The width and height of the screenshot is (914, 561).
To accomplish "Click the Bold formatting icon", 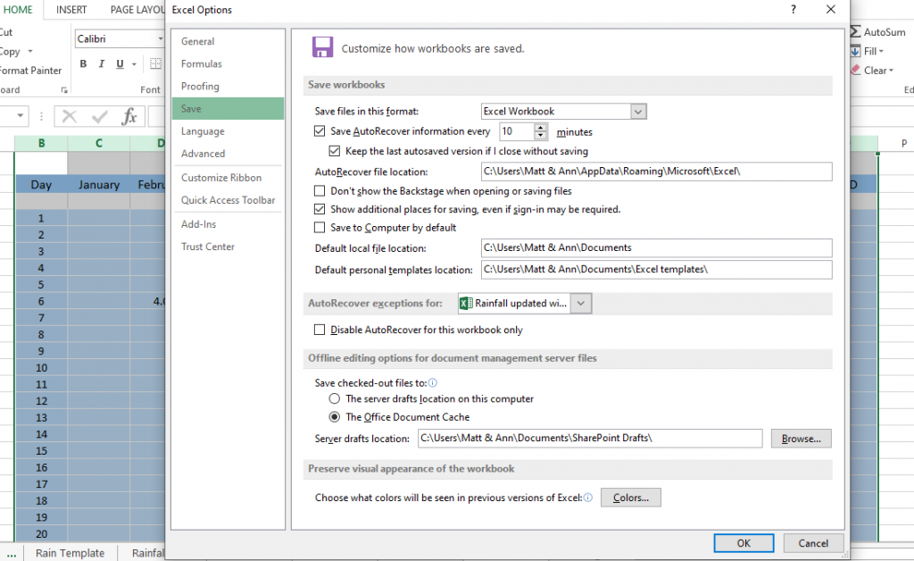I will coord(83,63).
